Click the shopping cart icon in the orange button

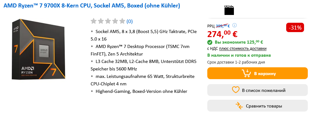point(246,74)
